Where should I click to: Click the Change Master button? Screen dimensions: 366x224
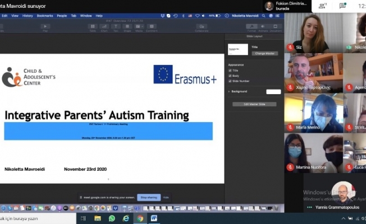pyautogui.click(x=266, y=53)
